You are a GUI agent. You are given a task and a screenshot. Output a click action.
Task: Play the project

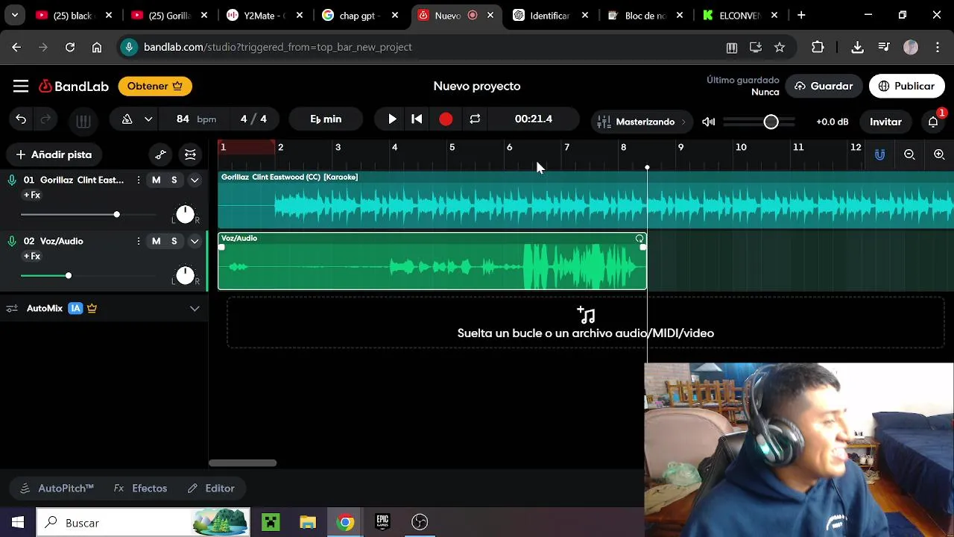[392, 119]
